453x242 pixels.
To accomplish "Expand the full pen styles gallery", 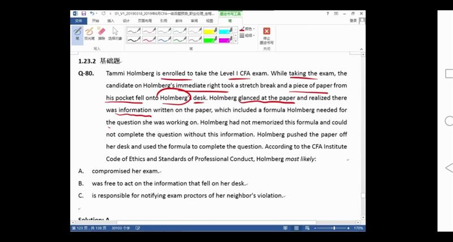I will pyautogui.click(x=236, y=41).
